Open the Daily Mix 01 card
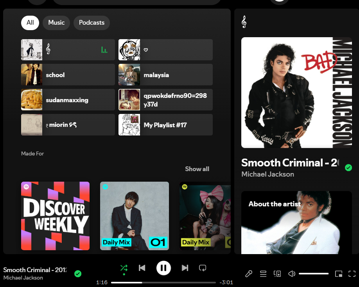Image resolution: width=359 pixels, height=287 pixels. pos(135,216)
